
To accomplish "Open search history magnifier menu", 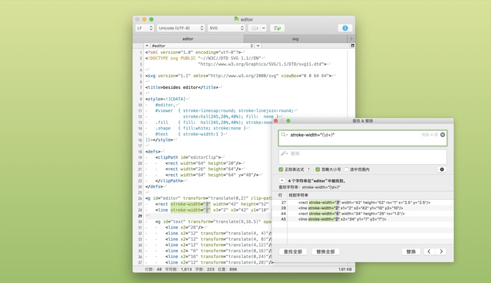I will (284, 135).
